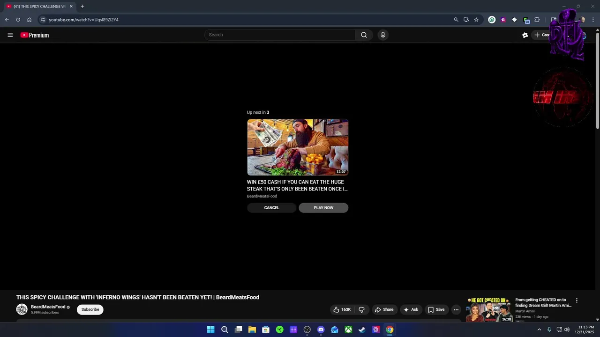Start voice search with microphone icon
This screenshot has width=600, height=337.
coord(383,35)
